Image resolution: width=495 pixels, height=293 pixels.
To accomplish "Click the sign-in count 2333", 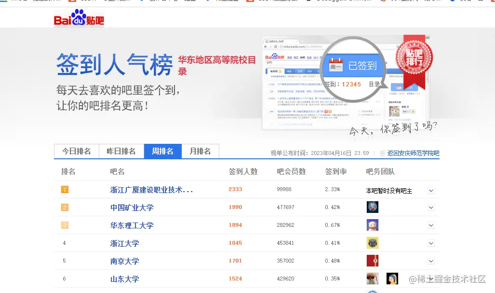I will (236, 189).
